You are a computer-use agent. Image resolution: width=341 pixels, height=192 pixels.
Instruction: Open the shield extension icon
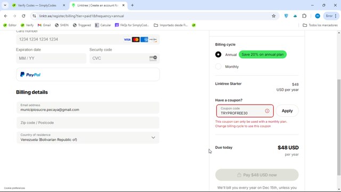click(x=286, y=16)
